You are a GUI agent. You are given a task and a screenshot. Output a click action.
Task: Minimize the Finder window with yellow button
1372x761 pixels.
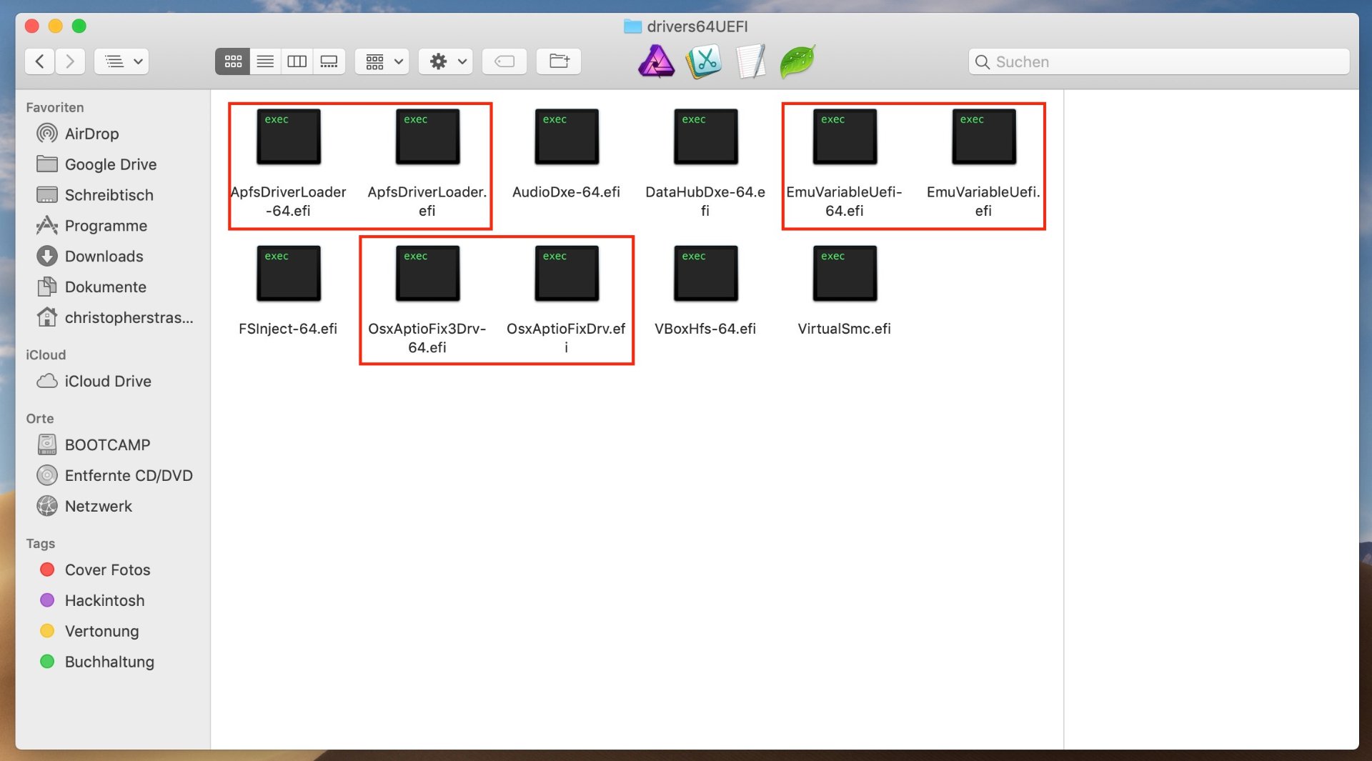coord(56,26)
